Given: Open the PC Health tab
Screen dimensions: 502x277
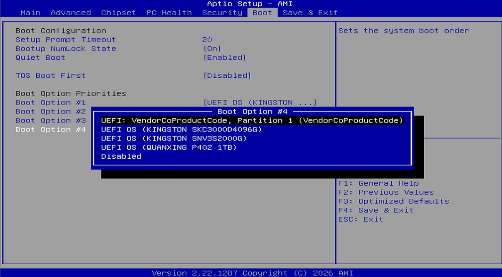Looking at the screenshot, I should pyautogui.click(x=169, y=13).
